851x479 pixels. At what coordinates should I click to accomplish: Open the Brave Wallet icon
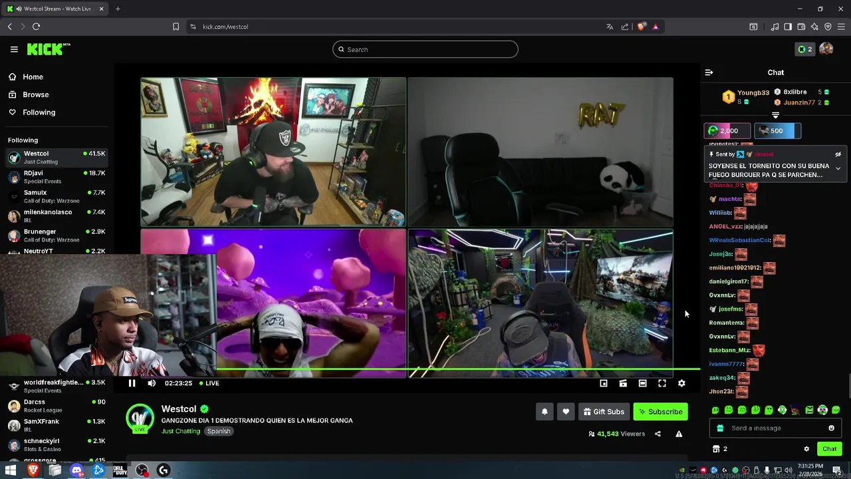tap(801, 27)
